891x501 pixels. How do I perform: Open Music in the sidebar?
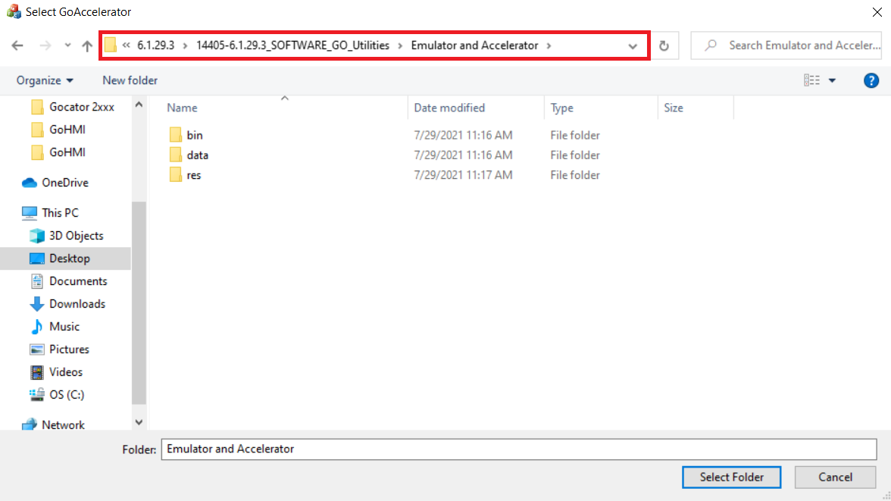55,327
